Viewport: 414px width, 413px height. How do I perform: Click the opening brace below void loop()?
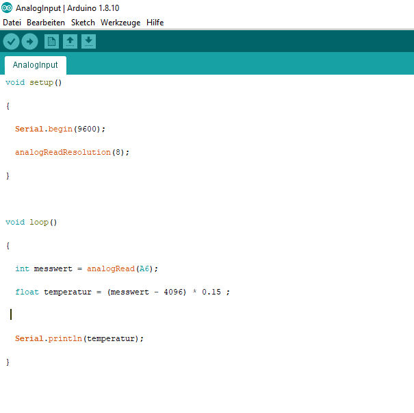[x=8, y=245]
